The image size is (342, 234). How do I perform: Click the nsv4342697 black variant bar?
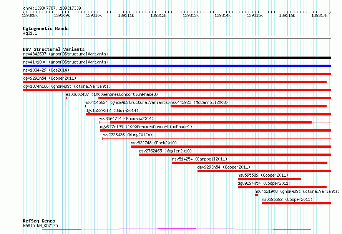tap(177, 58)
